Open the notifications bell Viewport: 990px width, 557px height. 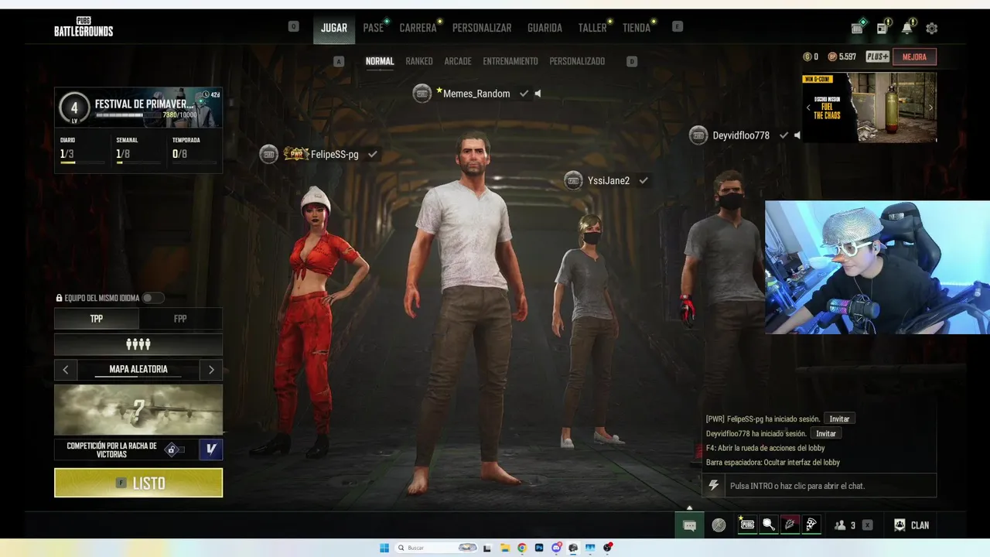pos(906,29)
